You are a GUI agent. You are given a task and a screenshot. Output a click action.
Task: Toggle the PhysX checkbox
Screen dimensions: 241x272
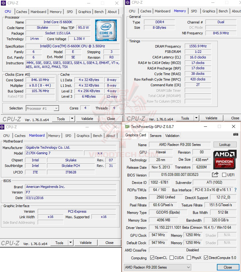(x=189, y=257)
